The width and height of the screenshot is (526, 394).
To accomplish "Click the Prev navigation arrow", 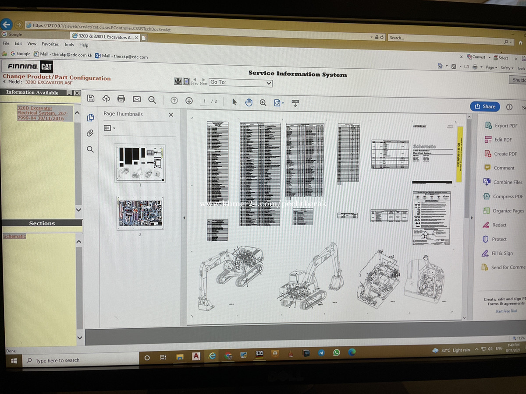I will (195, 81).
